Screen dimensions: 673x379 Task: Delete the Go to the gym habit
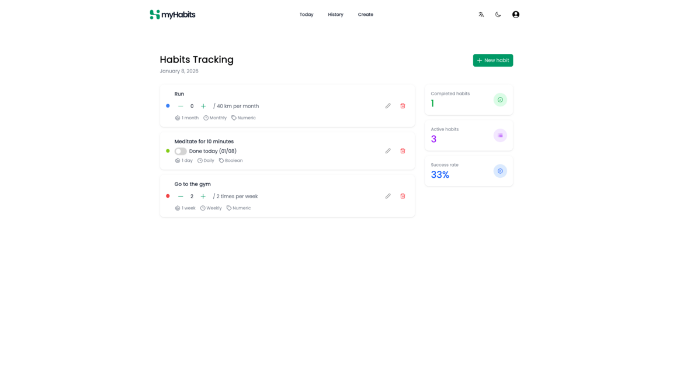click(x=403, y=196)
